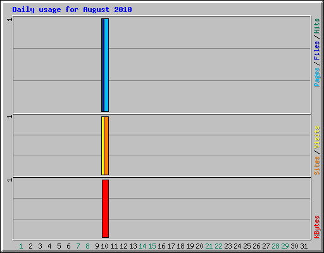The height and width of the screenshot is (253, 324).
Task: Click day label 19 on the axis
Action: (190, 246)
